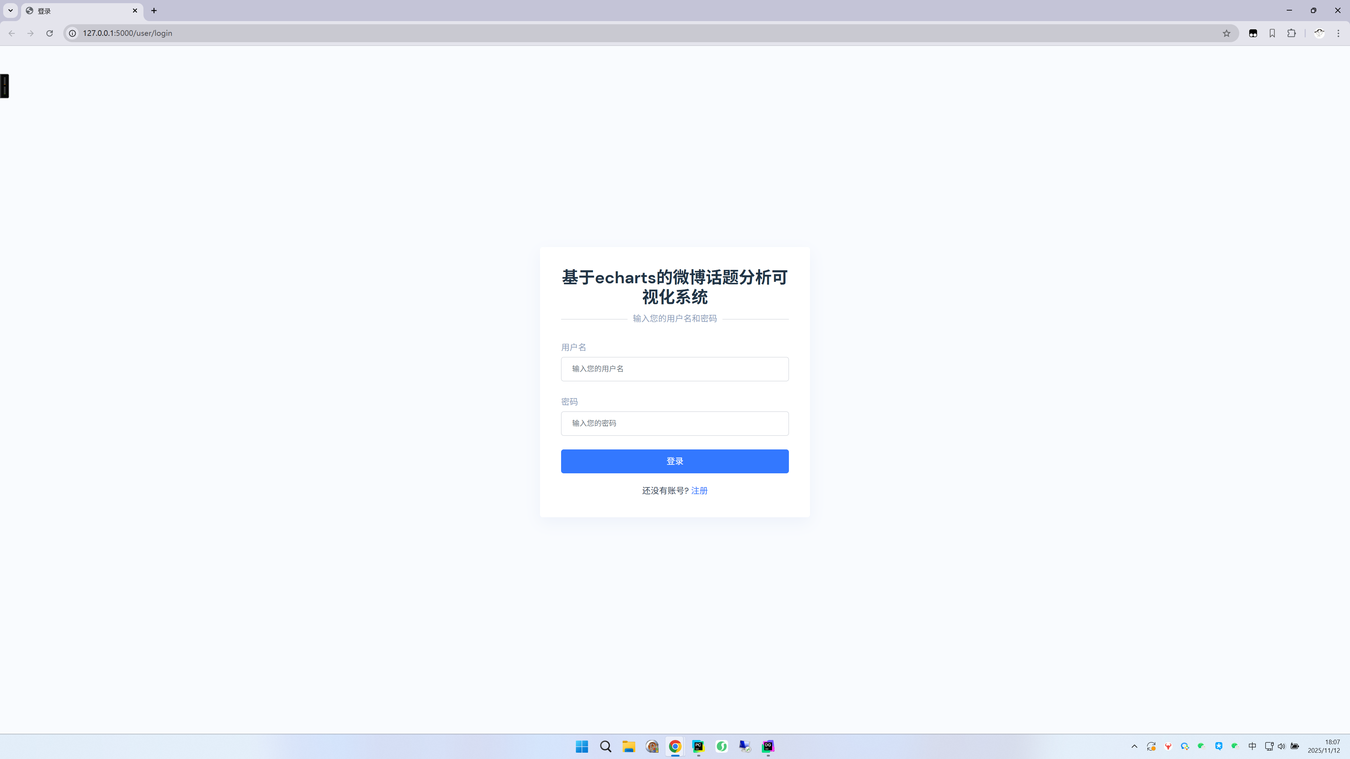Image resolution: width=1350 pixels, height=759 pixels.
Task: Open File Explorer from taskbar
Action: pyautogui.click(x=628, y=746)
